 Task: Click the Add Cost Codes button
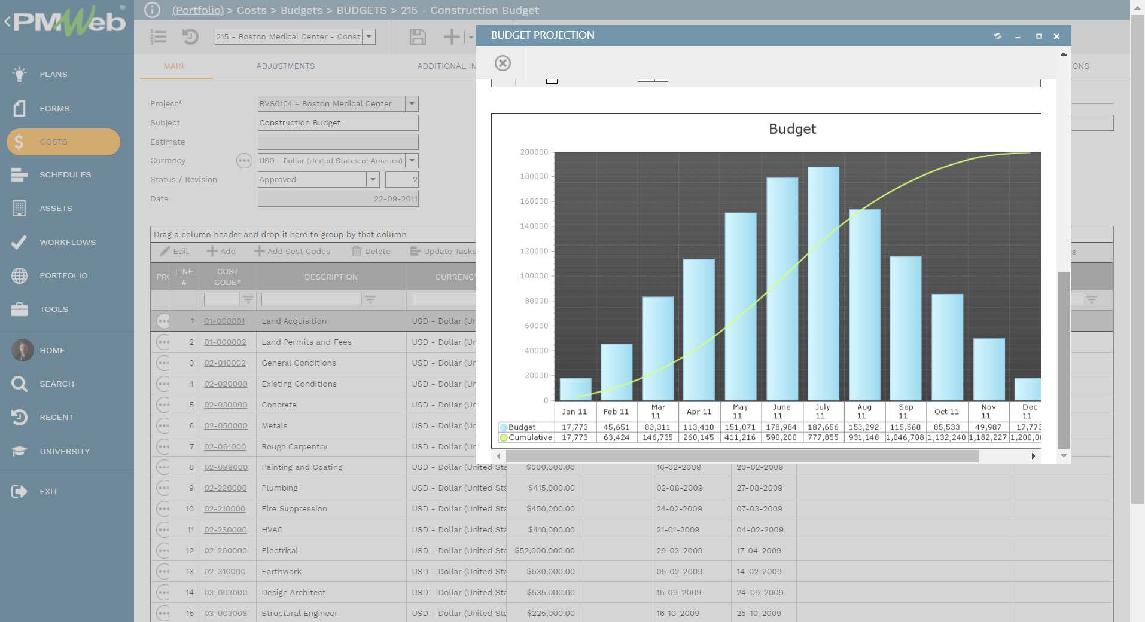(x=293, y=252)
